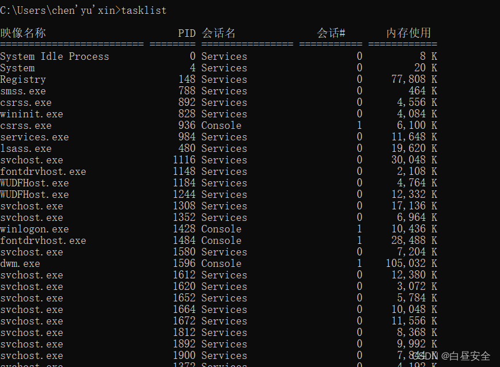
Task: Click fontdrvhost.exe with PID 1484
Action: [43, 240]
